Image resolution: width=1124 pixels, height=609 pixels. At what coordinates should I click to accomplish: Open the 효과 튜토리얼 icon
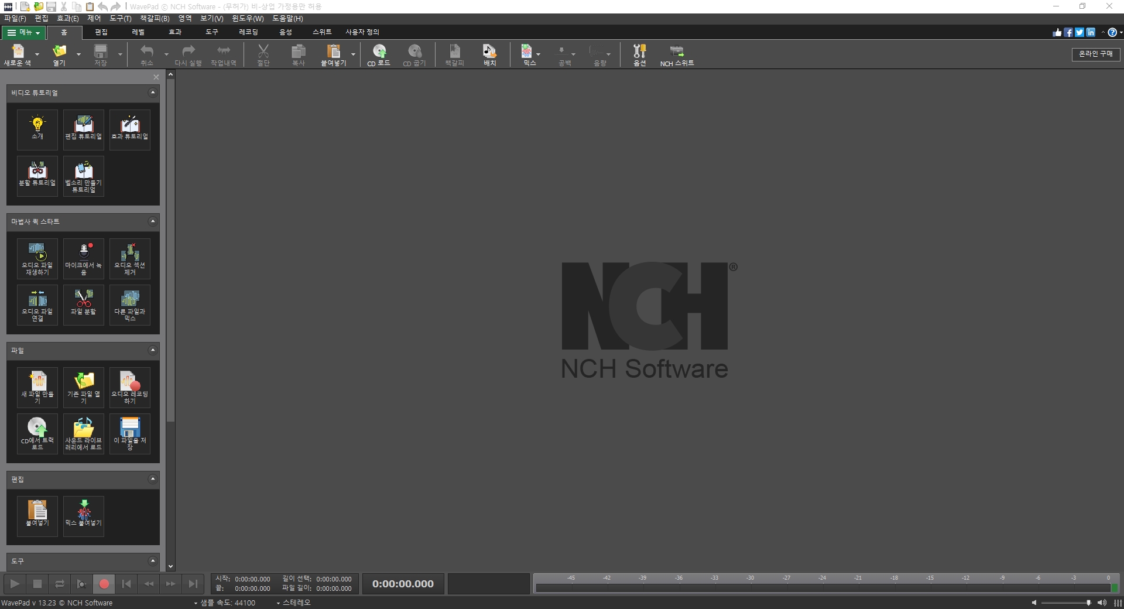click(130, 129)
